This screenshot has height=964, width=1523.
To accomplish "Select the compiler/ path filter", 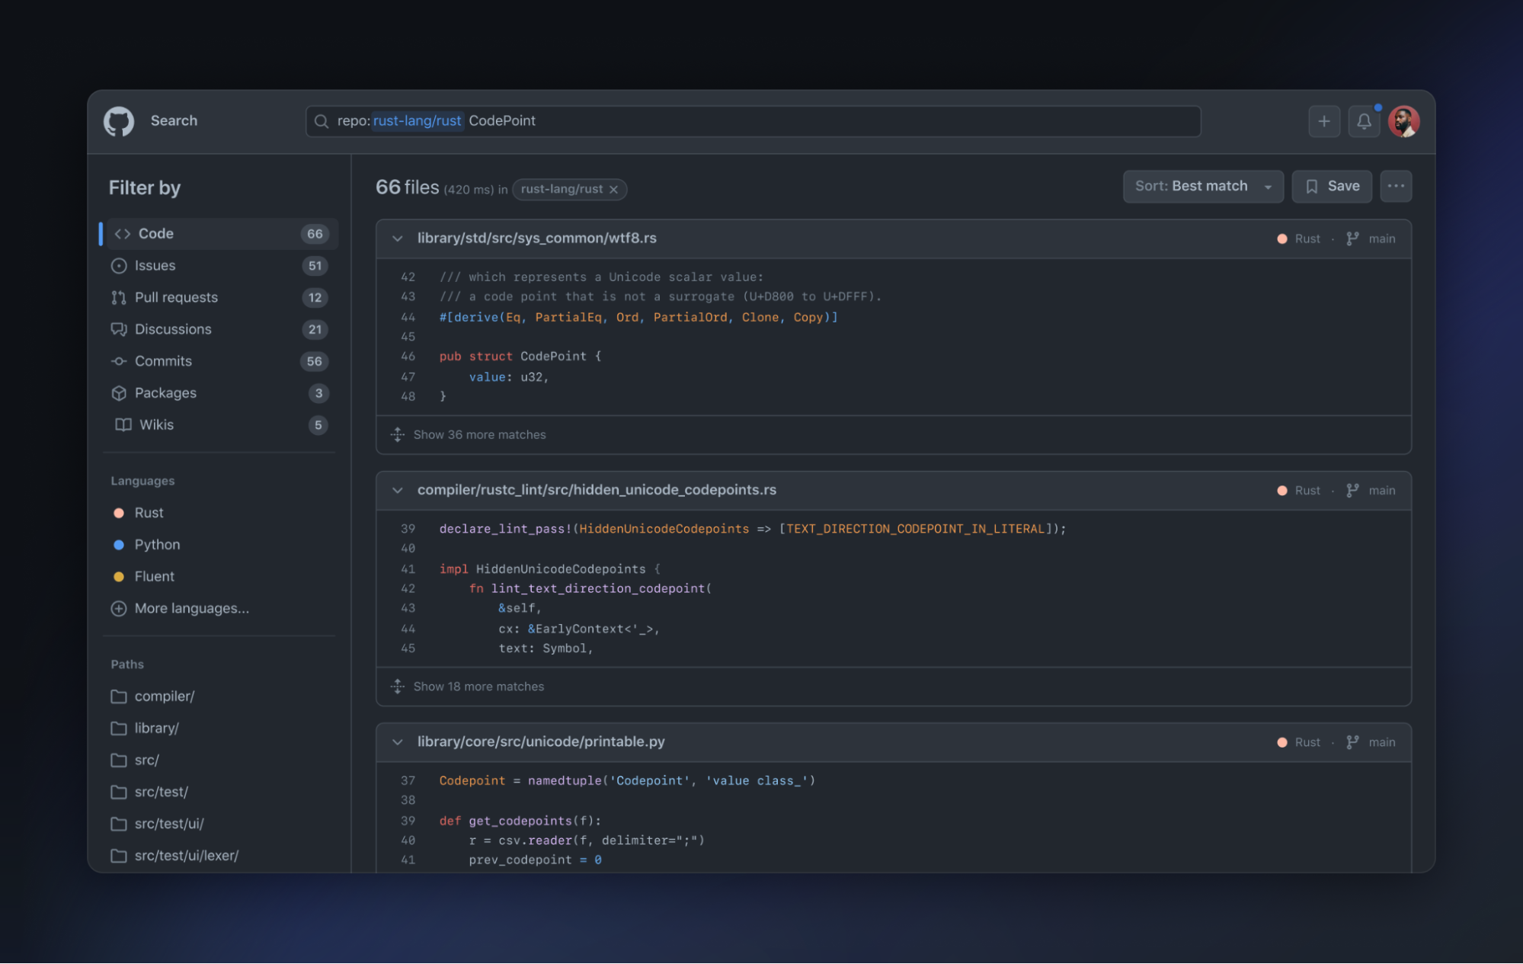I will [165, 697].
